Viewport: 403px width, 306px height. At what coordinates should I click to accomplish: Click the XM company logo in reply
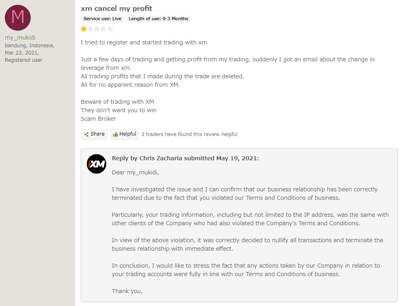coord(97,164)
